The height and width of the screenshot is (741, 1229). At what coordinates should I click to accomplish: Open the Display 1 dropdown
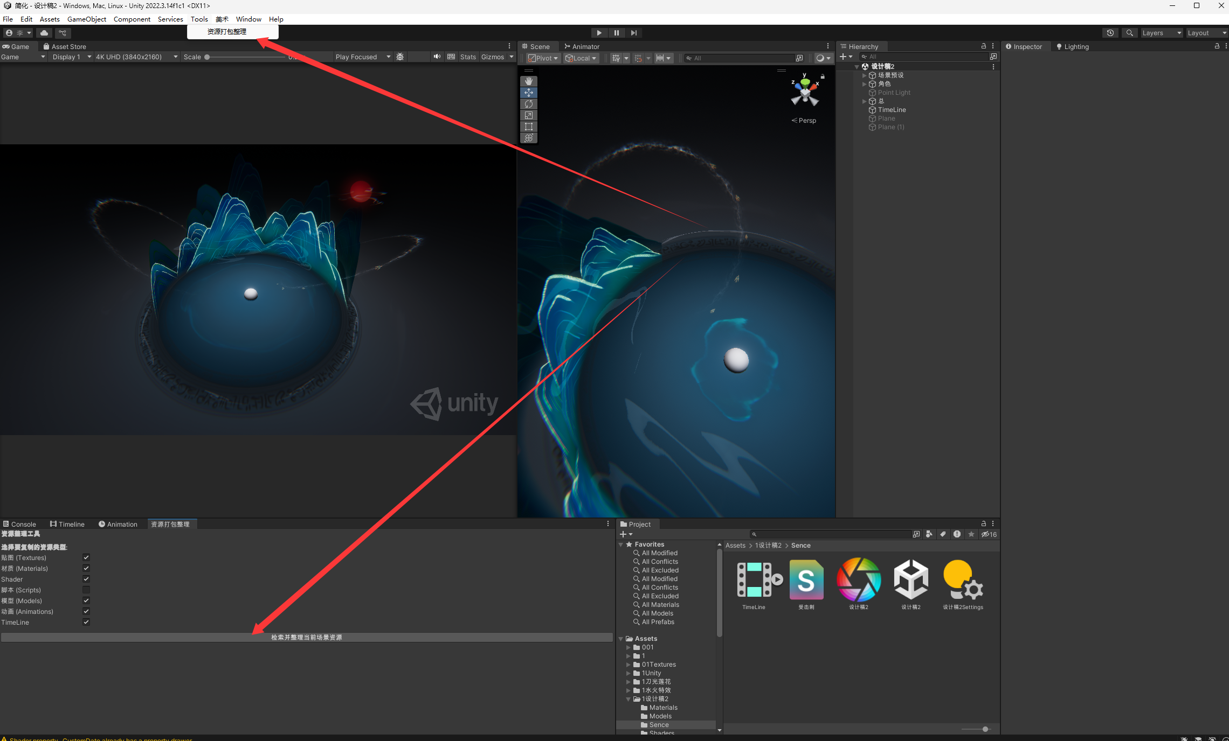(71, 57)
